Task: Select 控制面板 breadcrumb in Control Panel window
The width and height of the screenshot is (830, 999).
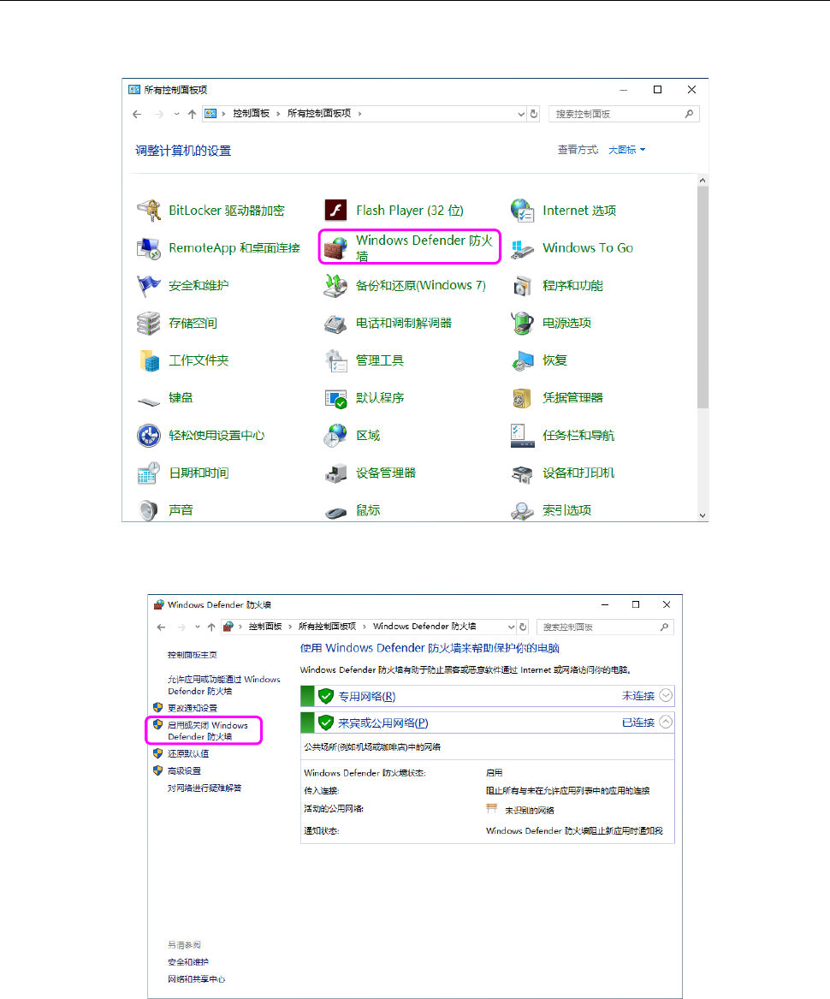Action: [251, 113]
